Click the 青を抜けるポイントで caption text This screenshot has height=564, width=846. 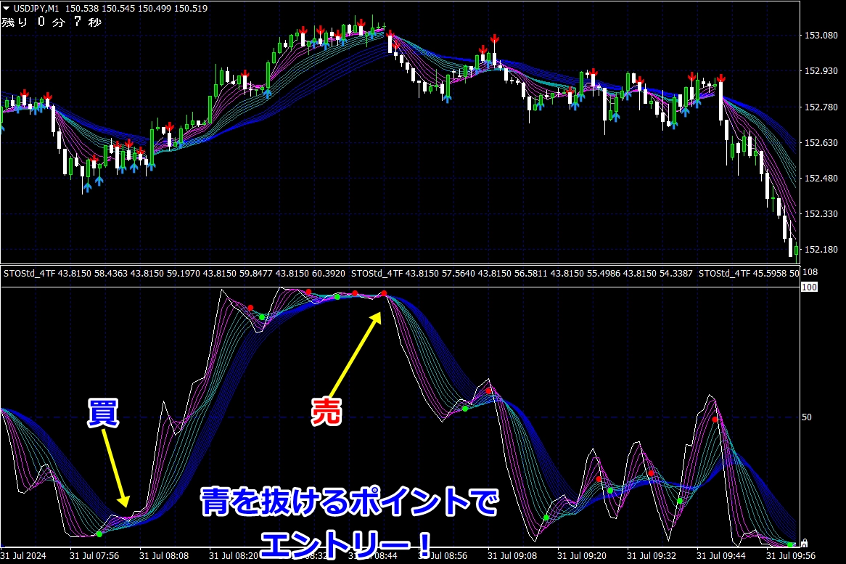(350, 504)
